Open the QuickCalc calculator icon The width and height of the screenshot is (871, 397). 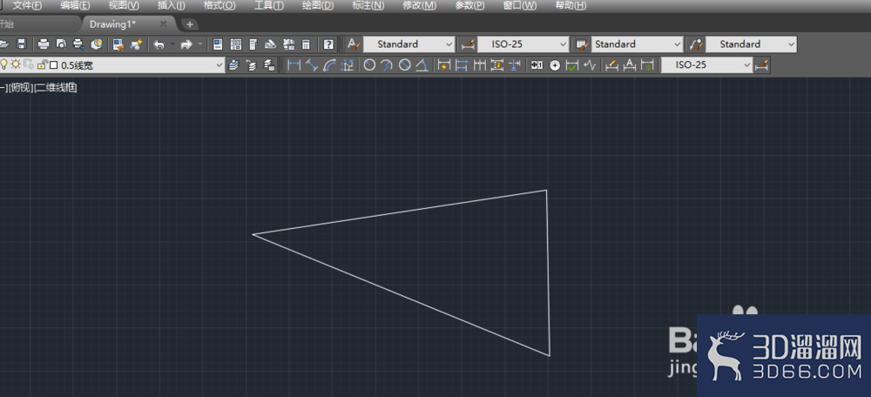(306, 44)
